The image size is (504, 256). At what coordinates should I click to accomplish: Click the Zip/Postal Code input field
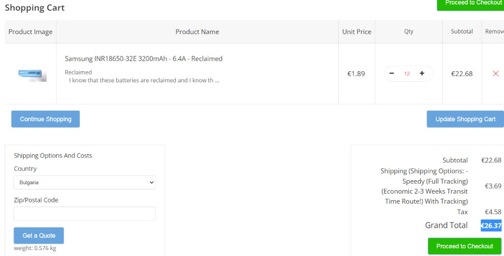point(84,214)
